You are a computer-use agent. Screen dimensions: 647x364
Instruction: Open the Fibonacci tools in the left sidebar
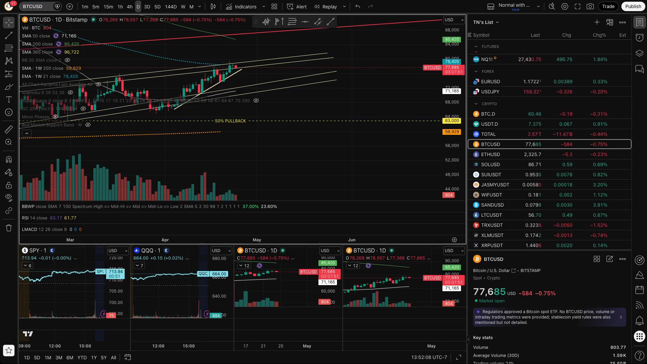coord(9,48)
